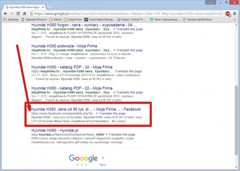Open the Ankieta Szpilki6 [ibis] bookmark
This screenshot has width=240, height=171.
[197, 19]
